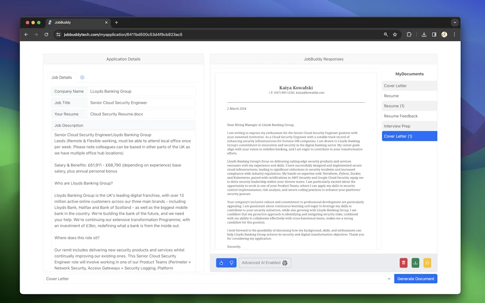Reload the JobBuddy page
This screenshot has height=303, width=485.
click(46, 34)
